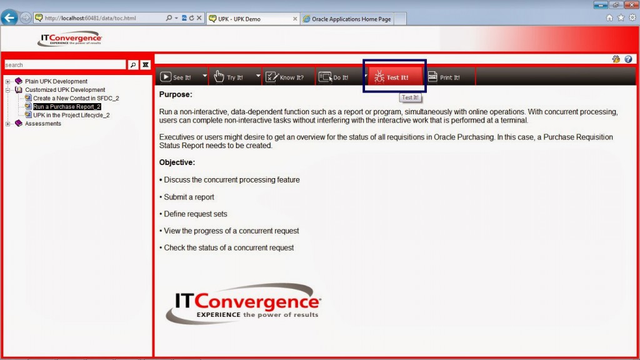Click the compatibility view icon in the address bar
Image resolution: width=640 pixels, height=360 pixels.
point(184,18)
